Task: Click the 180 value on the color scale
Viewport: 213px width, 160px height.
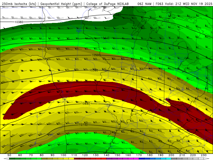Action: [150, 155]
